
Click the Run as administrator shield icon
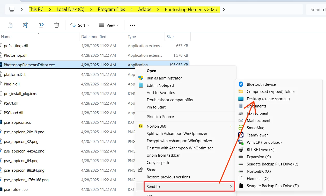(141, 78)
